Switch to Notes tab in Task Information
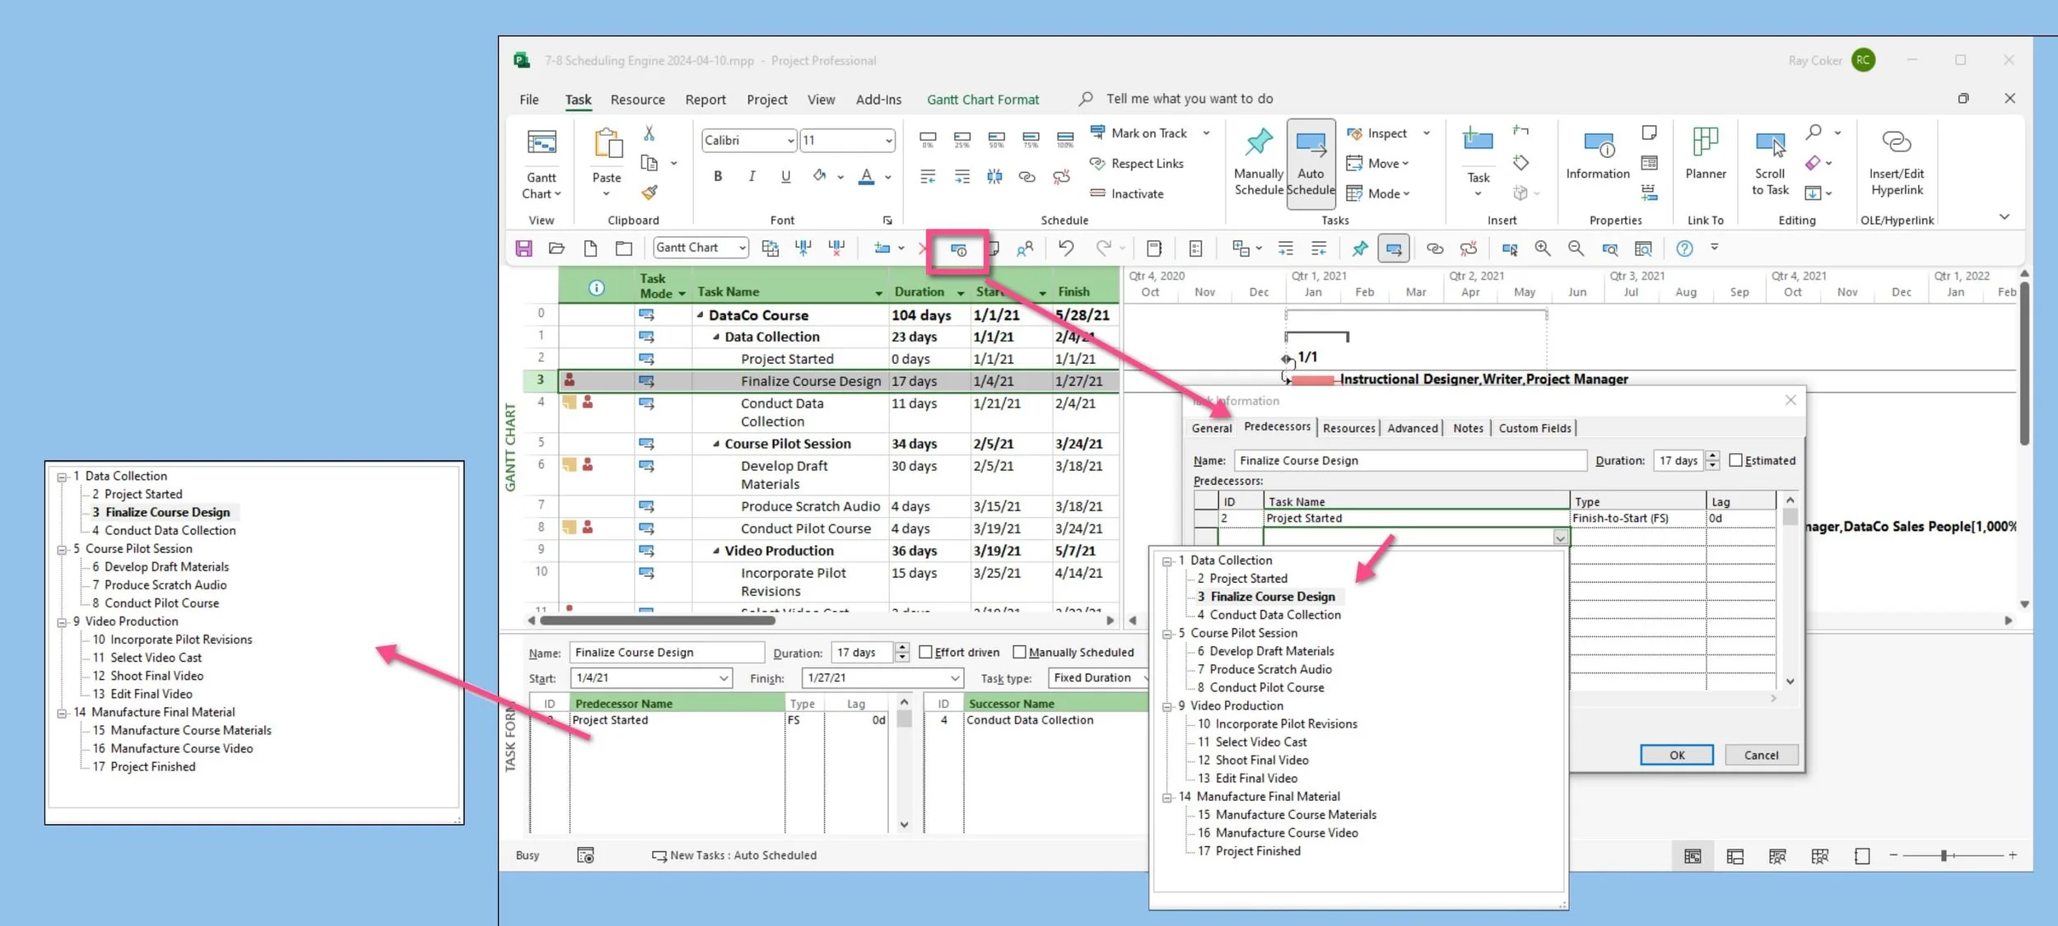2058x926 pixels. click(1468, 428)
